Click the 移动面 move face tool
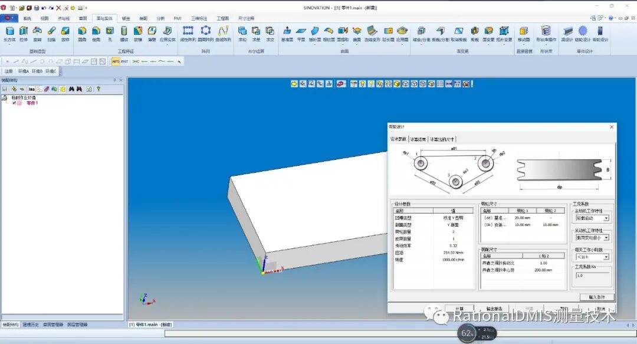 (524, 34)
